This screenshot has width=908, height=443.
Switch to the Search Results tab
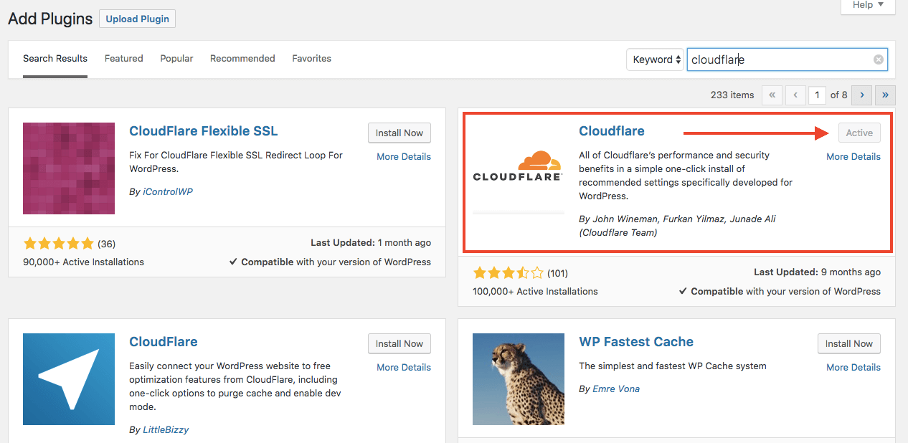tap(55, 59)
